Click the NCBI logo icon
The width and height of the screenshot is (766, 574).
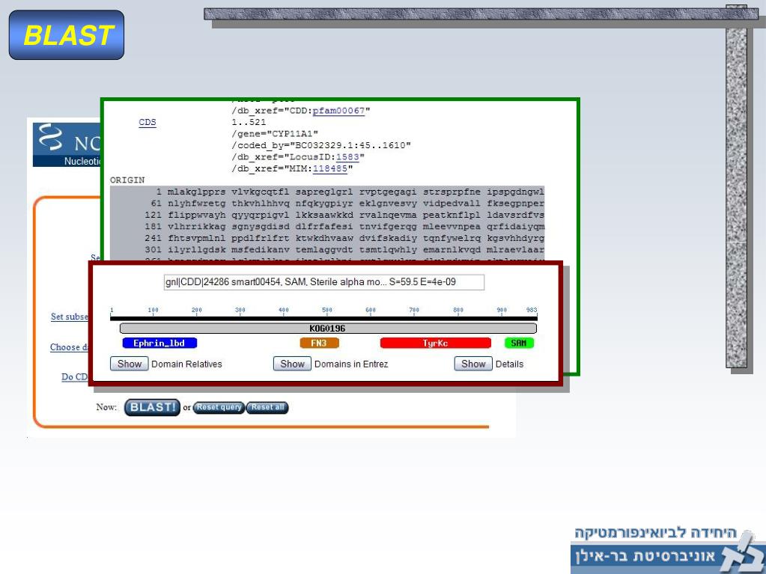point(50,137)
